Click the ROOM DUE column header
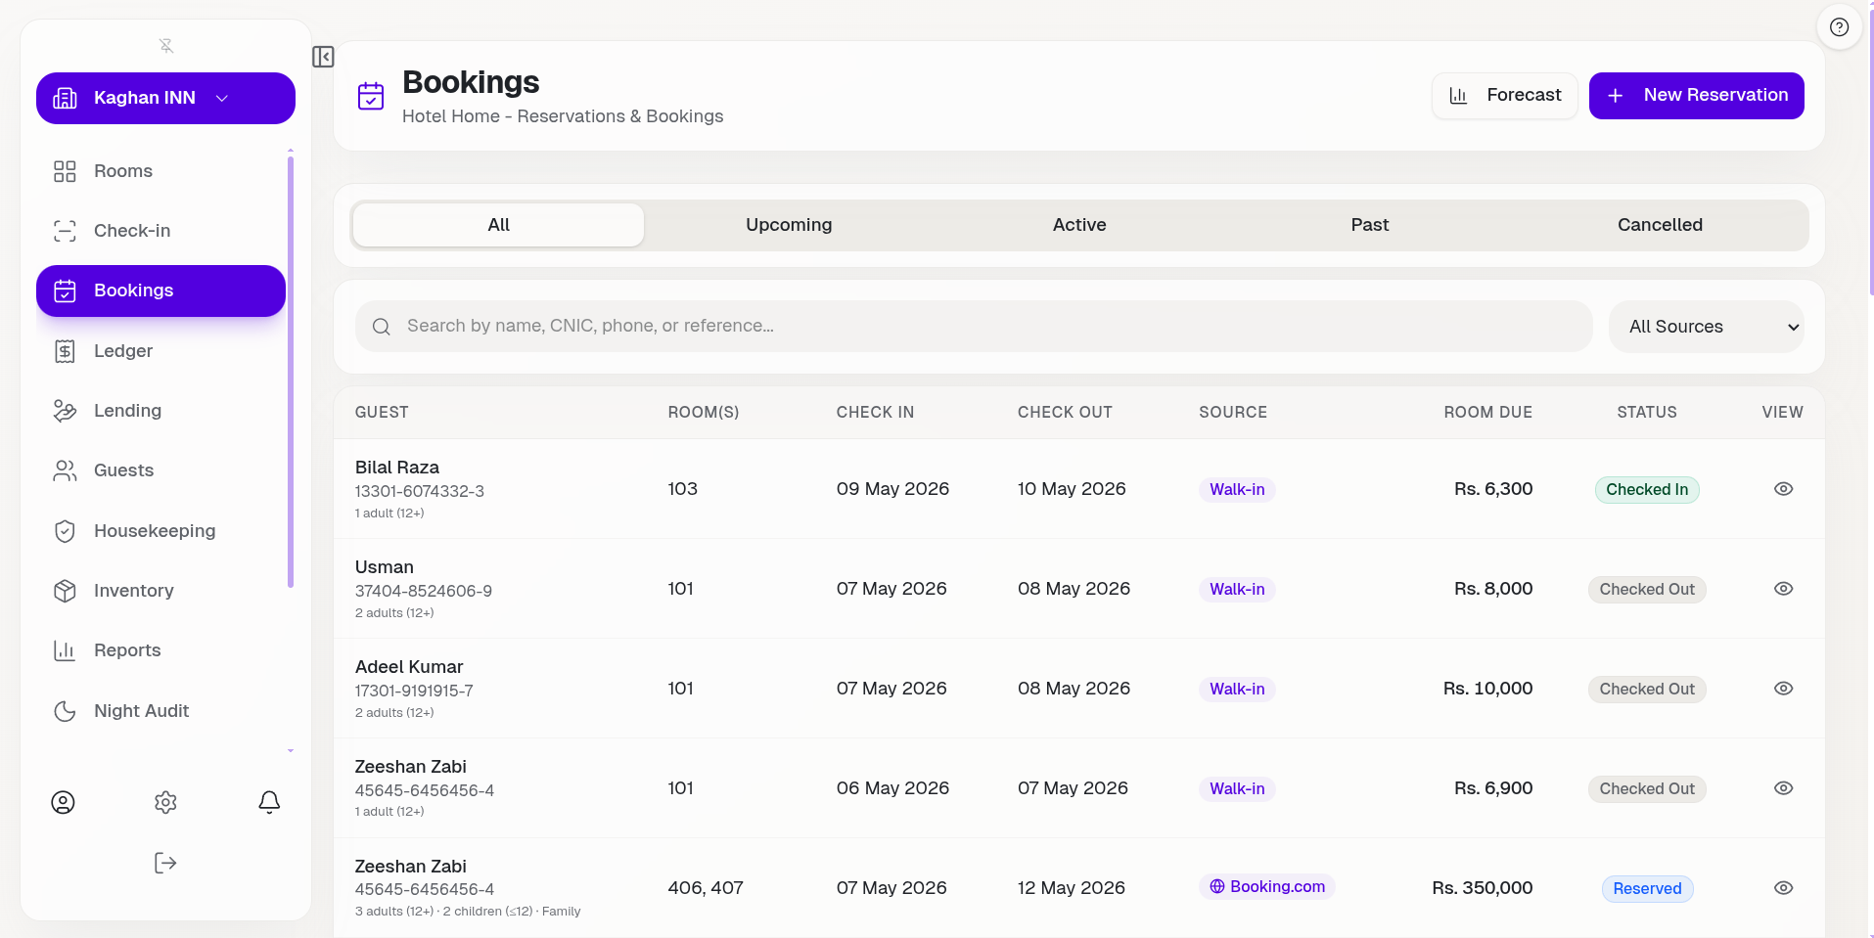Image resolution: width=1874 pixels, height=938 pixels. click(x=1488, y=413)
